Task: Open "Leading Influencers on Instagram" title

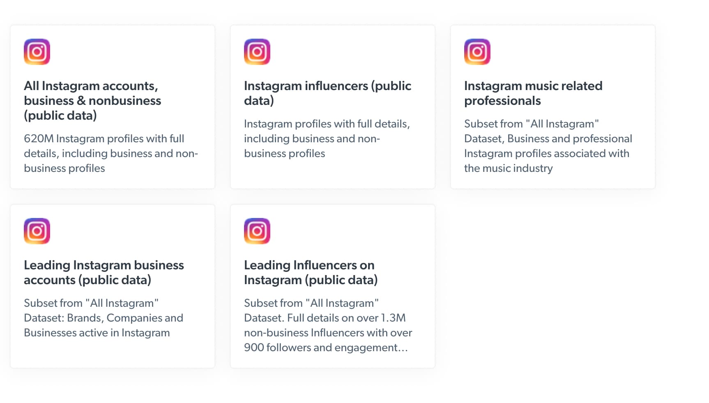Action: point(311,272)
